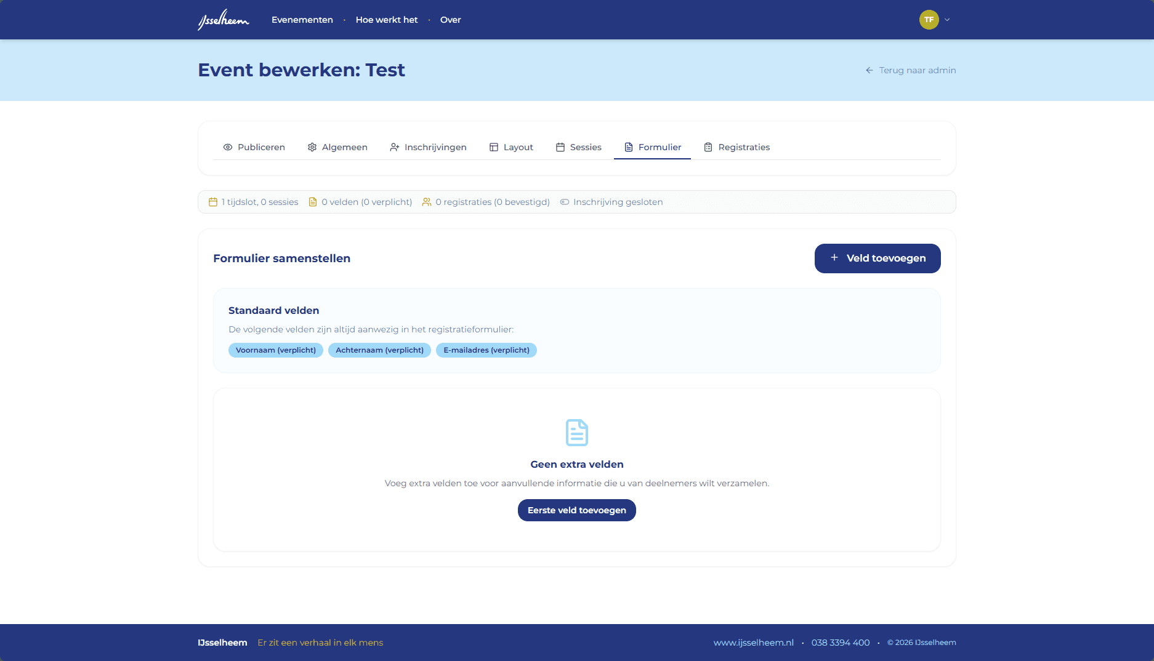
Task: Click '0 velden (0 verplicht)' status text
Action: pyautogui.click(x=367, y=202)
